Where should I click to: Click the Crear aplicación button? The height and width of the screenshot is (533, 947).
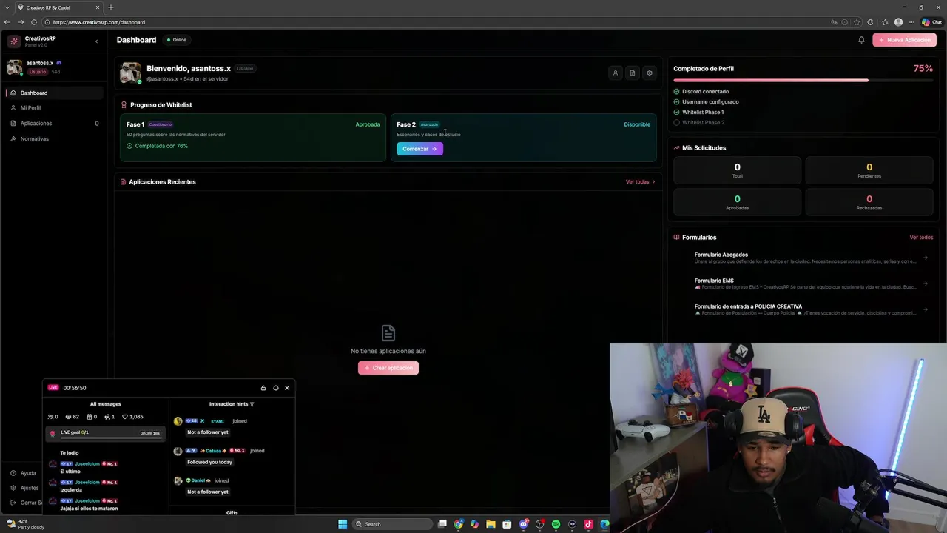(x=388, y=368)
